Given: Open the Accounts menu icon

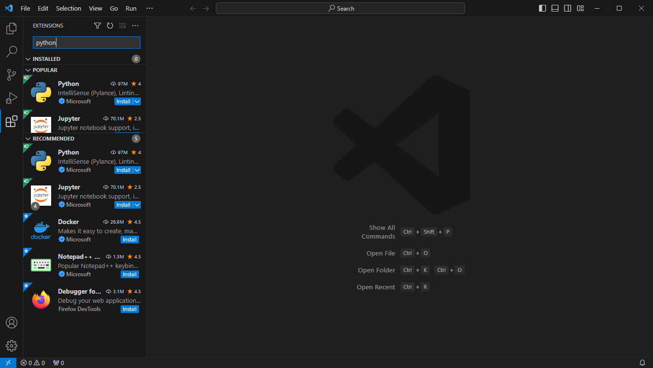Looking at the screenshot, I should [x=12, y=323].
